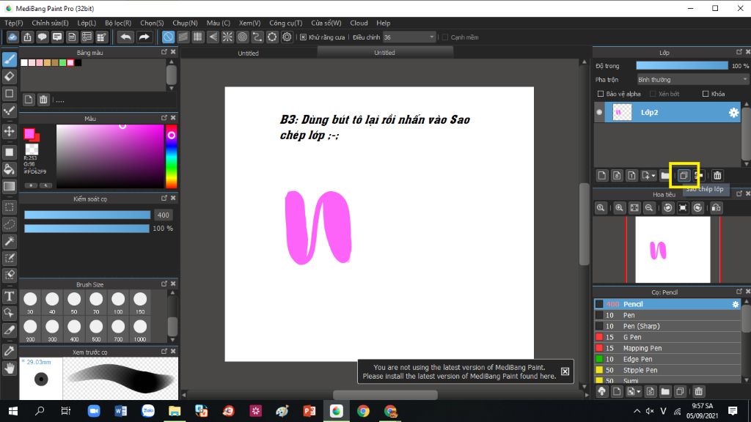This screenshot has width=751, height=422.
Task: Show hidden system tray icons
Action: [637, 411]
